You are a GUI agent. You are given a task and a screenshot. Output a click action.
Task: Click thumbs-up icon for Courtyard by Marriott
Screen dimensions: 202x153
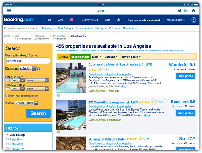[100, 69]
